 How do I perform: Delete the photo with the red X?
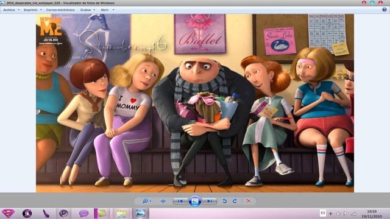point(249,201)
